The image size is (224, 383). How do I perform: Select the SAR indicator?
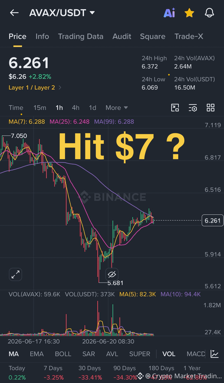(x=89, y=354)
